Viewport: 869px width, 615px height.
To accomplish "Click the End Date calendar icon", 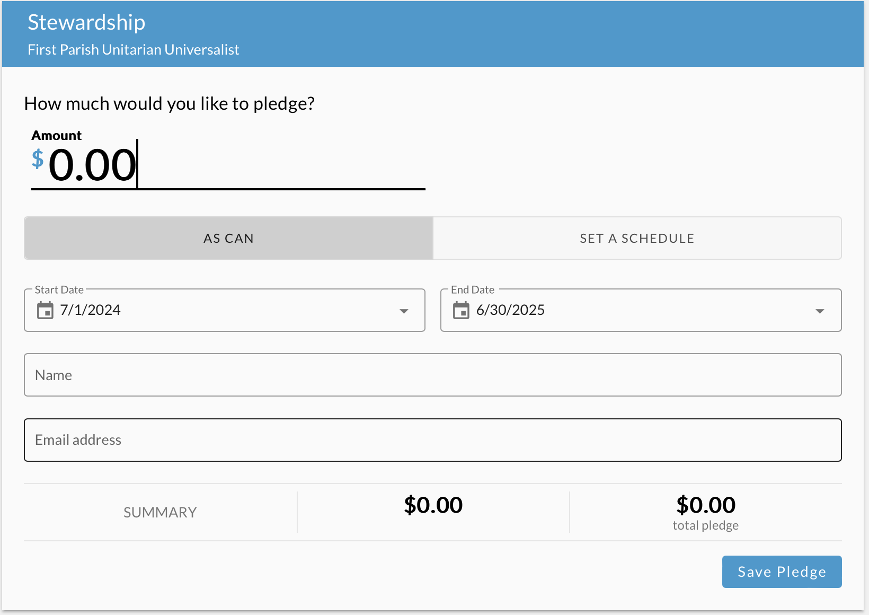I will pyautogui.click(x=462, y=311).
